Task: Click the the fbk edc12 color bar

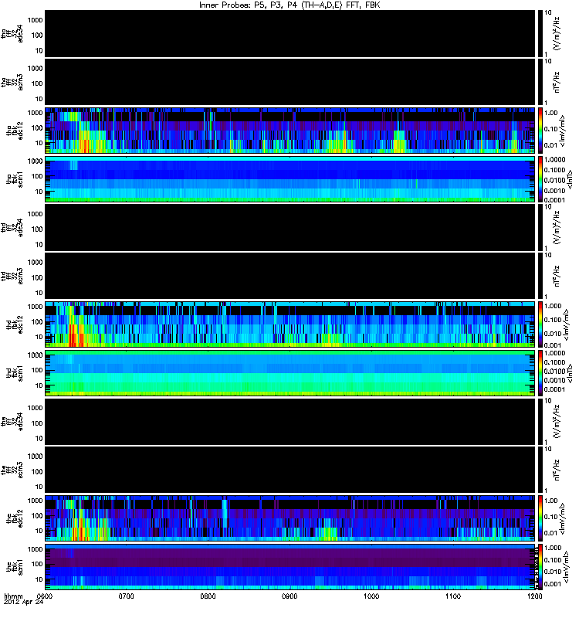Action: point(540,518)
